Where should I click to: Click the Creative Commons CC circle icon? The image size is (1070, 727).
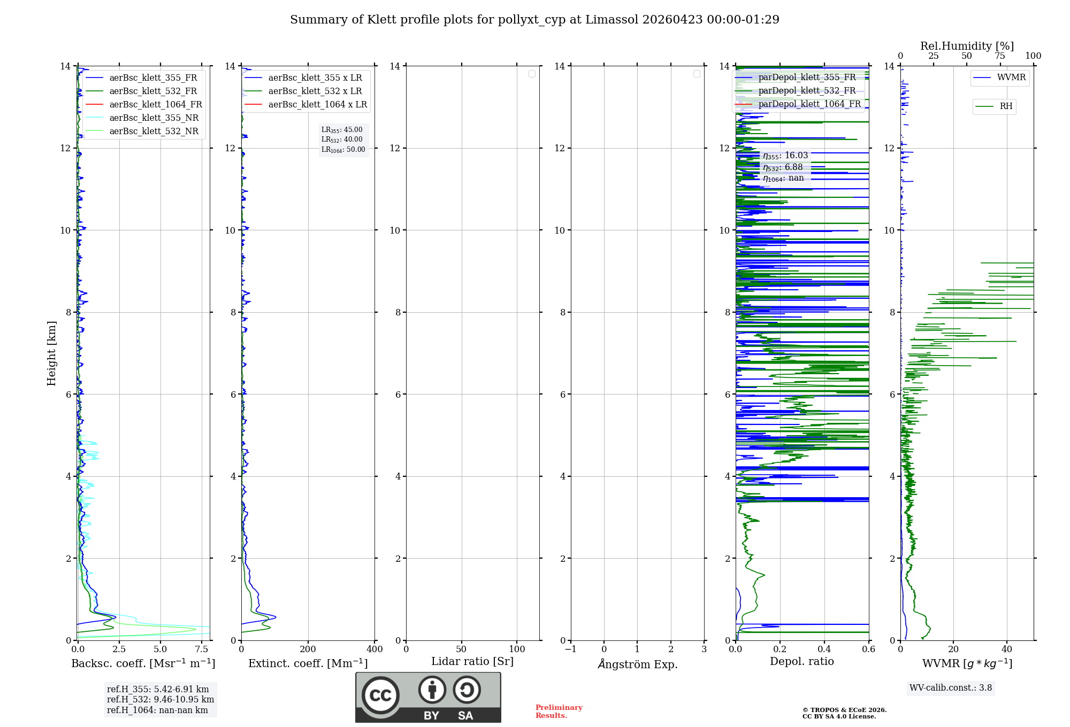point(380,695)
